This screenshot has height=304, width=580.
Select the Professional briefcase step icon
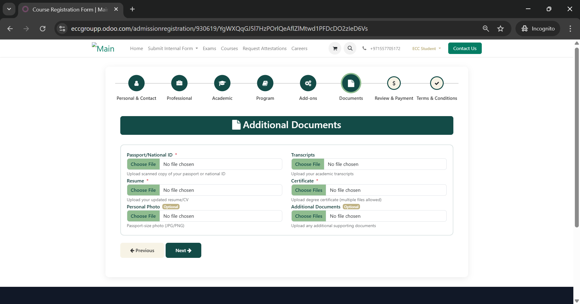tap(179, 83)
